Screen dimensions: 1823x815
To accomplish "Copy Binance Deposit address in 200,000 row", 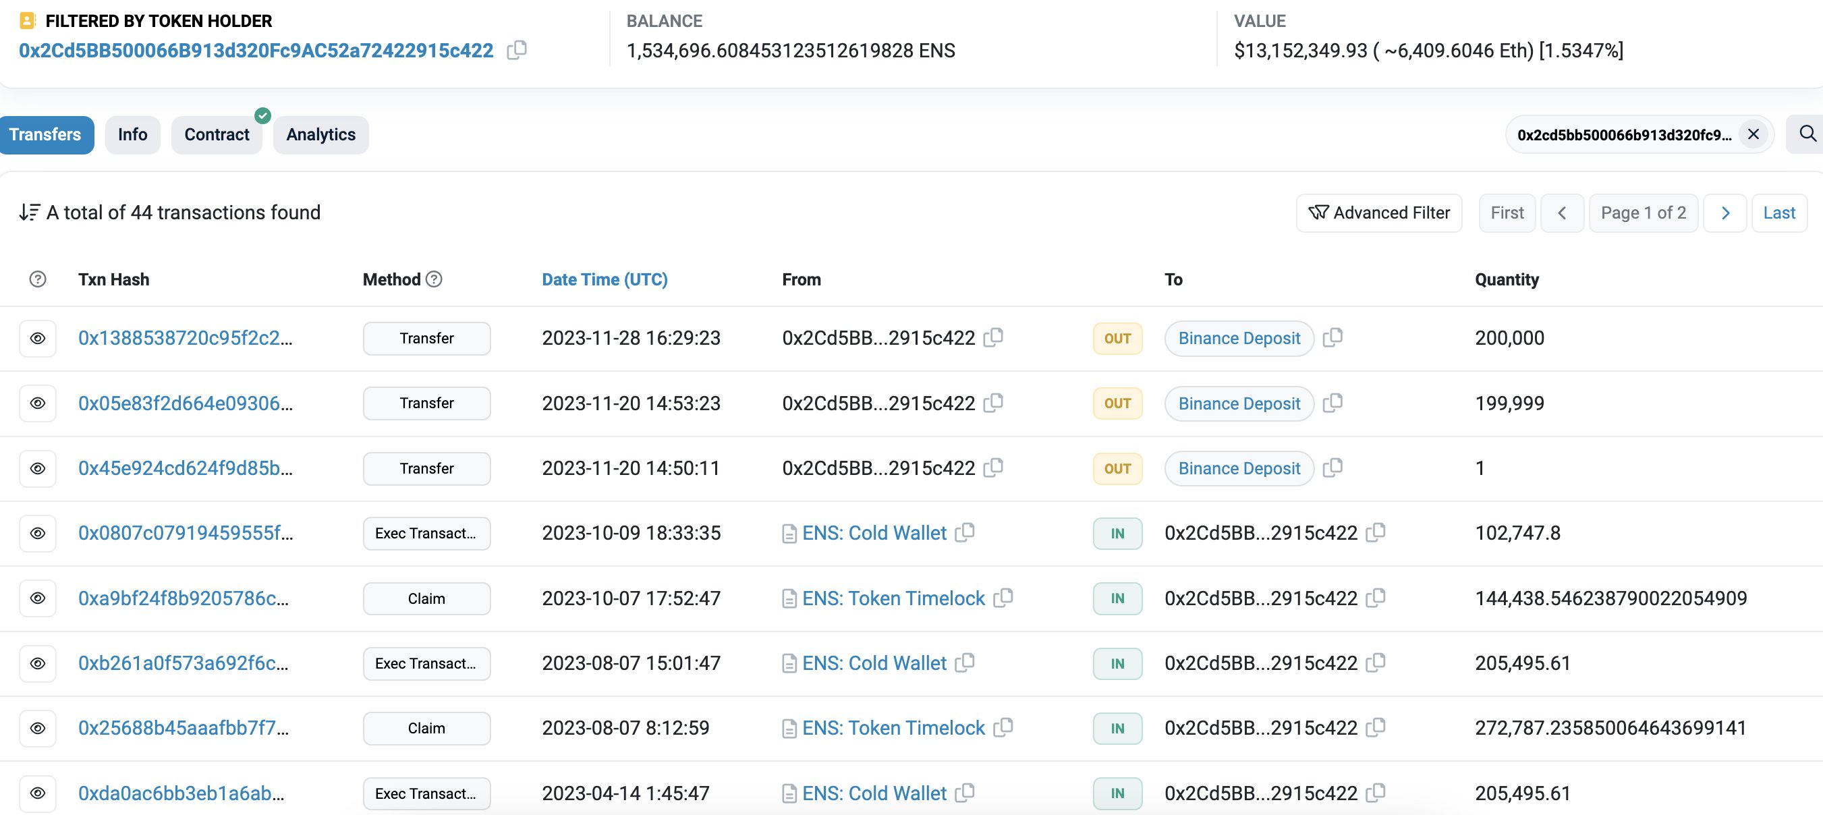I will click(x=1333, y=337).
